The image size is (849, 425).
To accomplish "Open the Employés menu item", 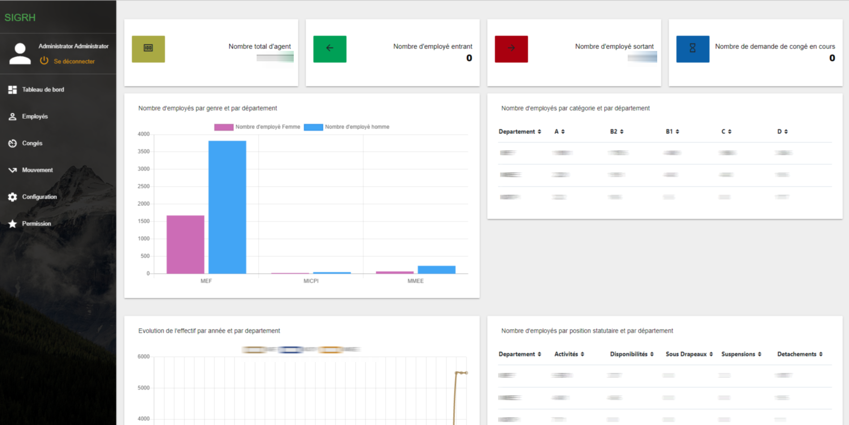I will (35, 117).
